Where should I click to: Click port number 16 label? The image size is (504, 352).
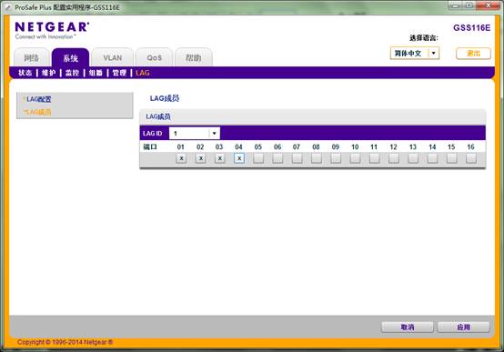[x=470, y=147]
